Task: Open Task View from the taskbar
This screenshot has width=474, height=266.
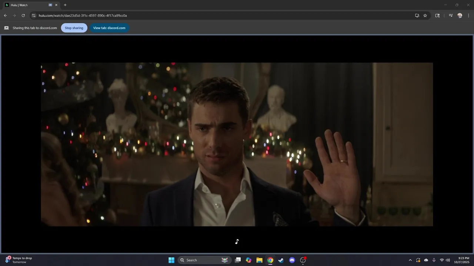Action: (238, 260)
